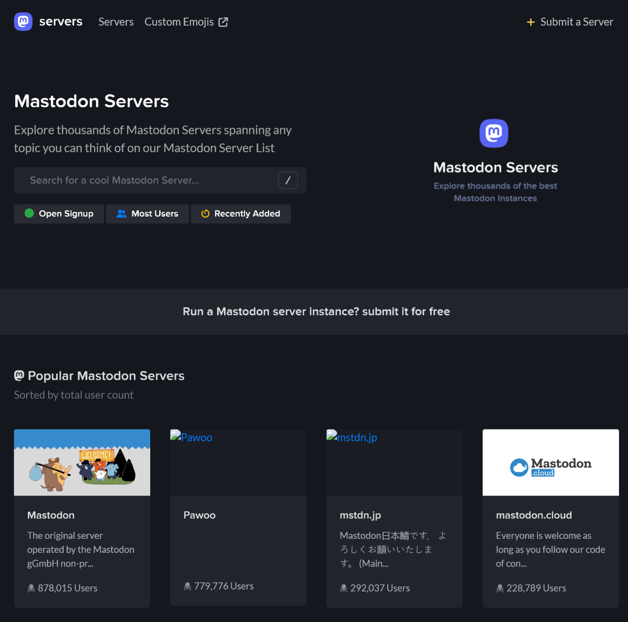This screenshot has height=622, width=628.
Task: Click Mastodon icon beside Popular Mastodon Servers heading
Action: (19, 375)
